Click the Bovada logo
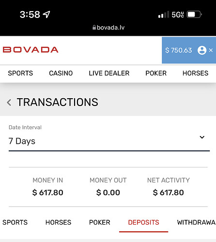This screenshot has width=216, height=242. [x=31, y=50]
